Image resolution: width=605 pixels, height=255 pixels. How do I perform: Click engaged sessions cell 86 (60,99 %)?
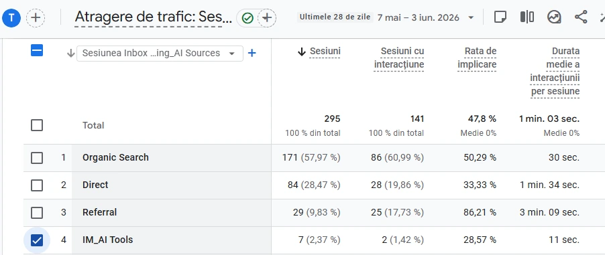(x=398, y=157)
